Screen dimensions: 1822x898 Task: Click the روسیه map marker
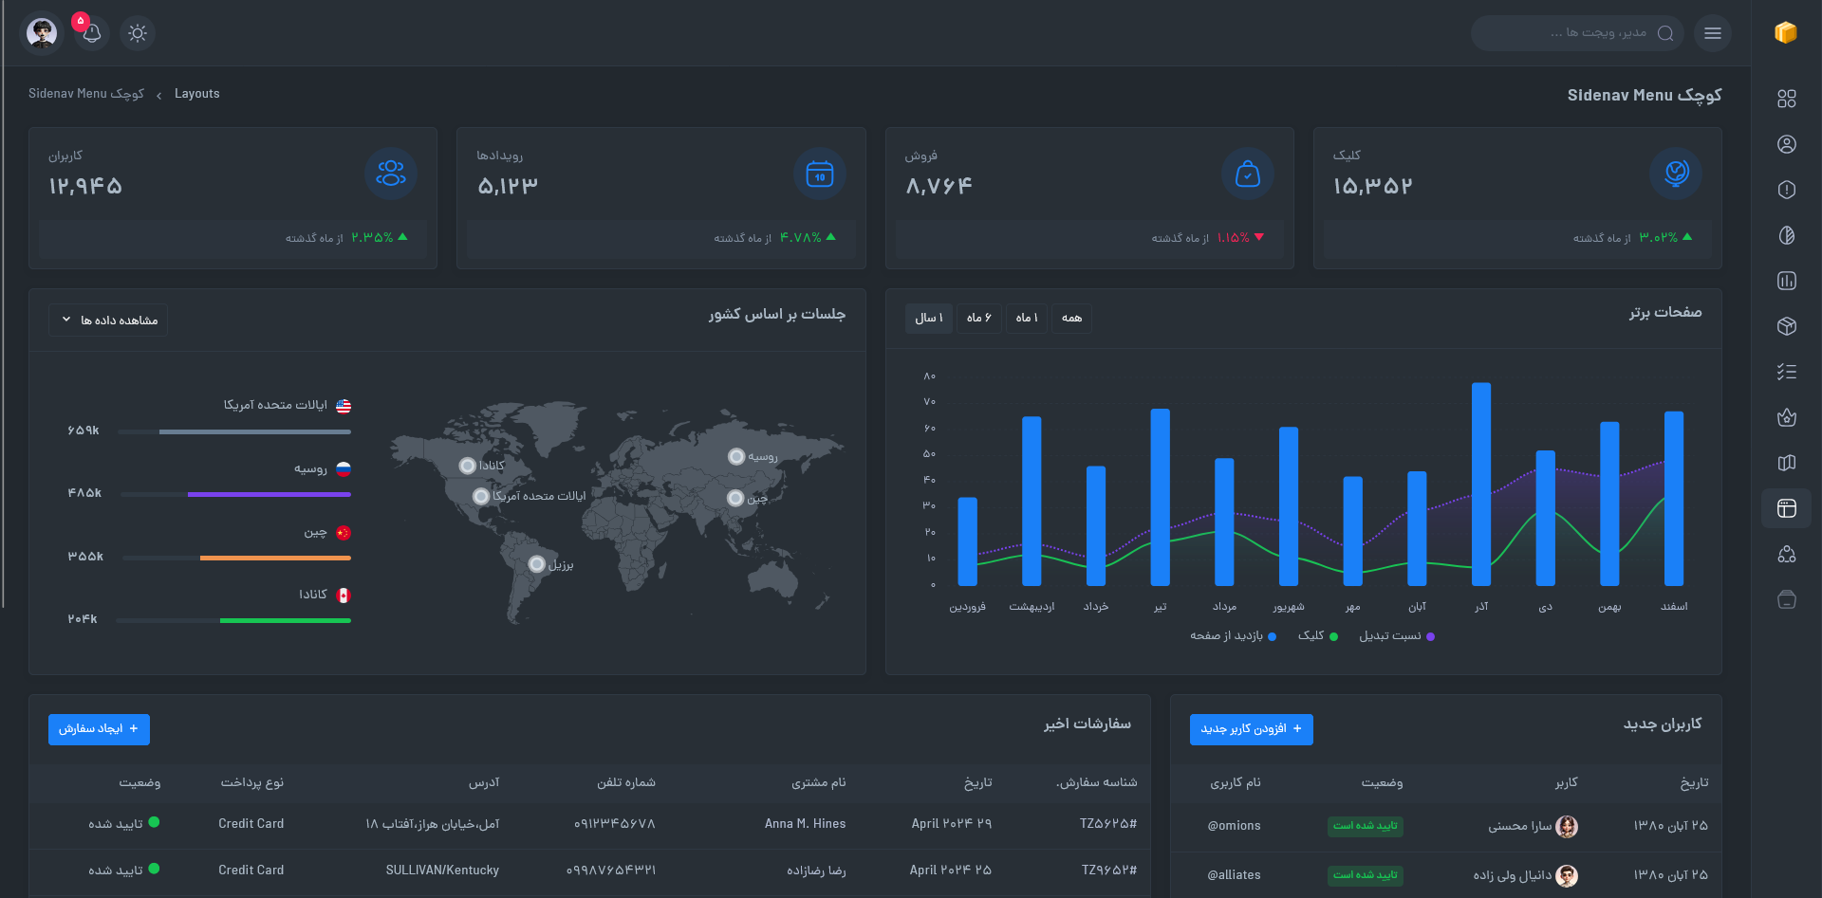click(x=736, y=457)
